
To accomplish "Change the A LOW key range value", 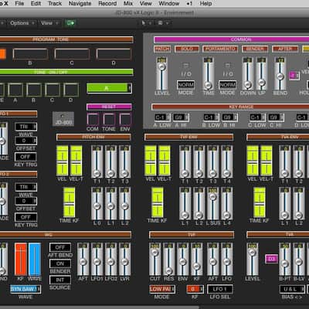I will point(162,117).
